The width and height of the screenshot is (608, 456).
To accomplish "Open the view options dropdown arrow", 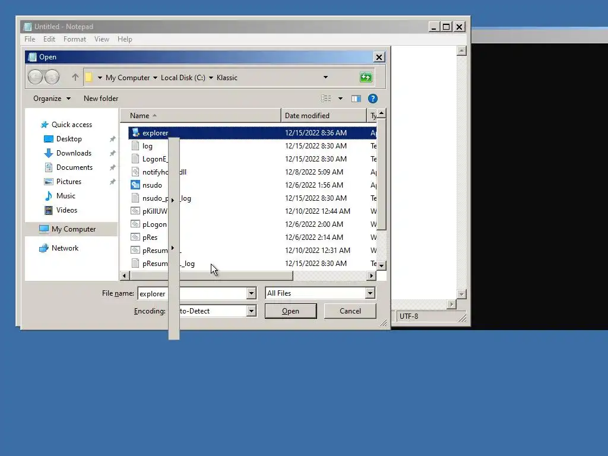I will pyautogui.click(x=340, y=99).
